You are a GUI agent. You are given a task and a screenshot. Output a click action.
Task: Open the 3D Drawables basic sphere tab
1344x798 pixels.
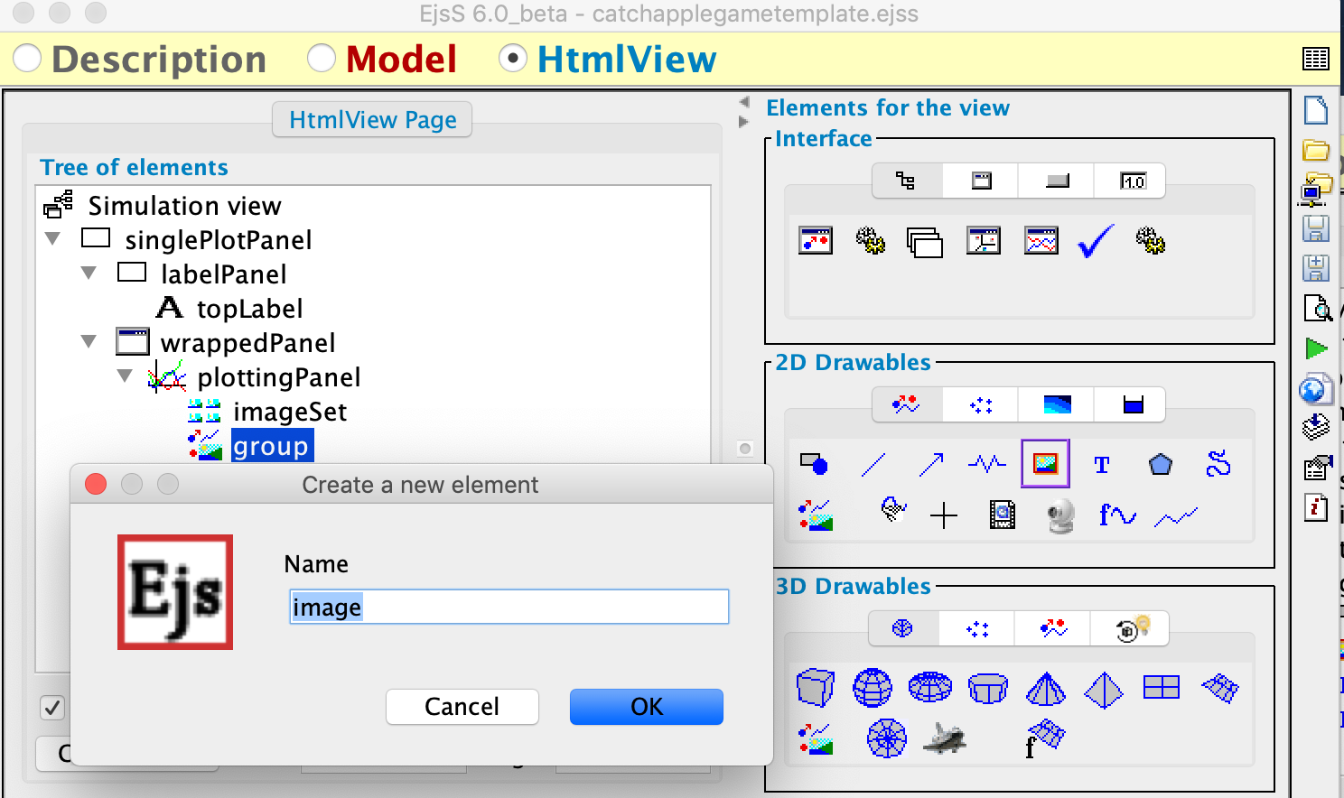tap(902, 628)
